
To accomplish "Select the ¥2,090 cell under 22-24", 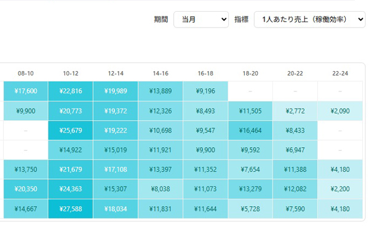I will point(340,111).
